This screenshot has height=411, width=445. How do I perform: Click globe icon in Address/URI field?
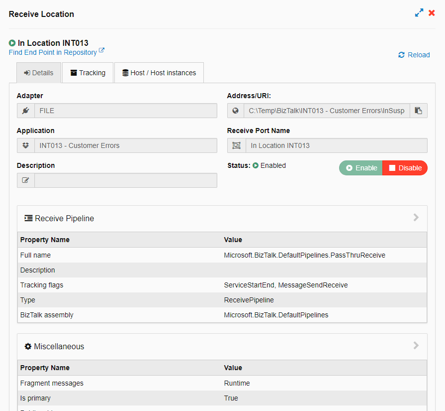click(x=236, y=111)
